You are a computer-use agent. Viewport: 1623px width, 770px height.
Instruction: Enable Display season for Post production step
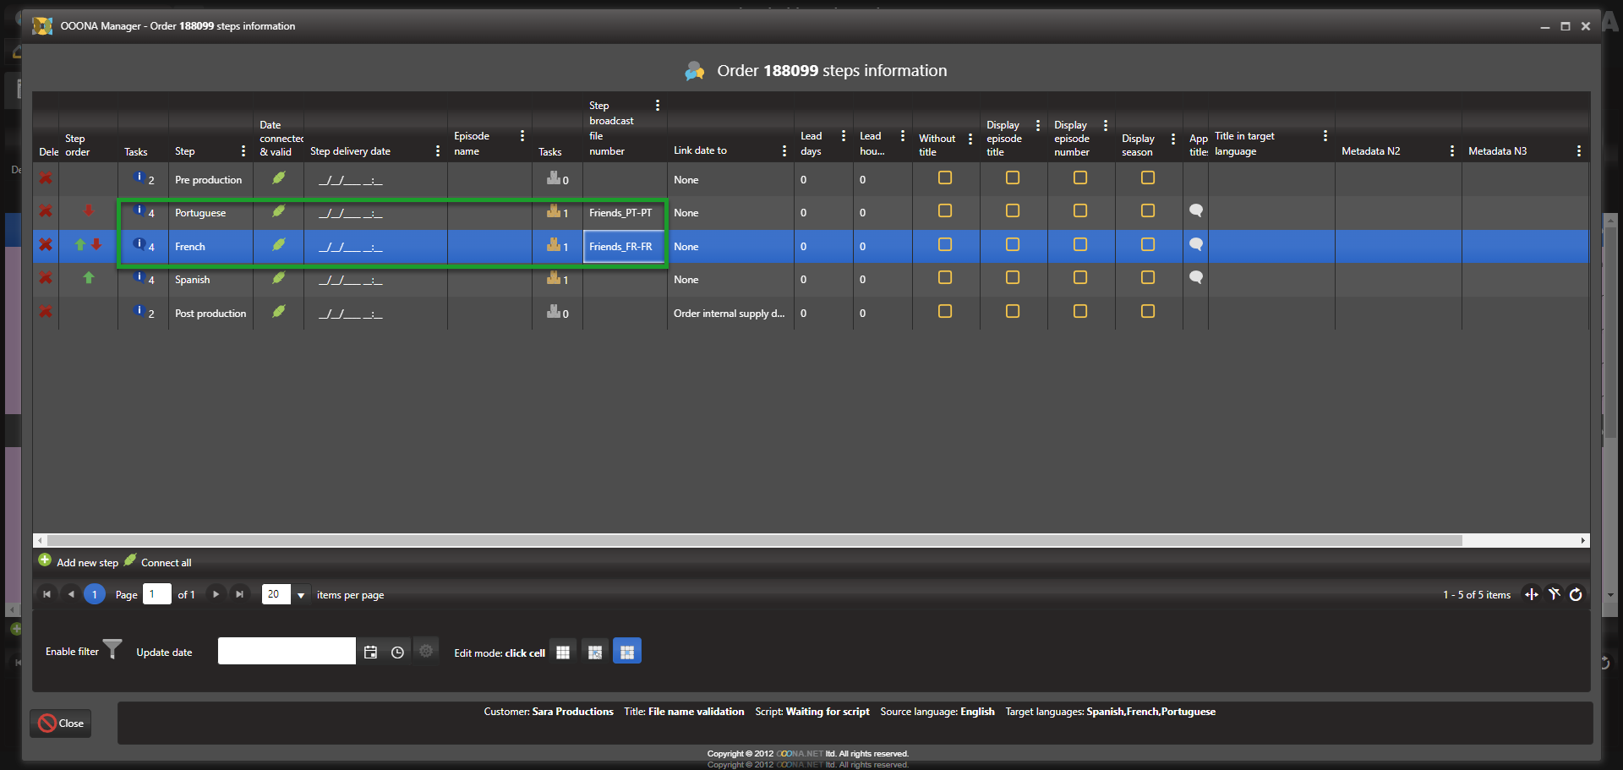1147,312
